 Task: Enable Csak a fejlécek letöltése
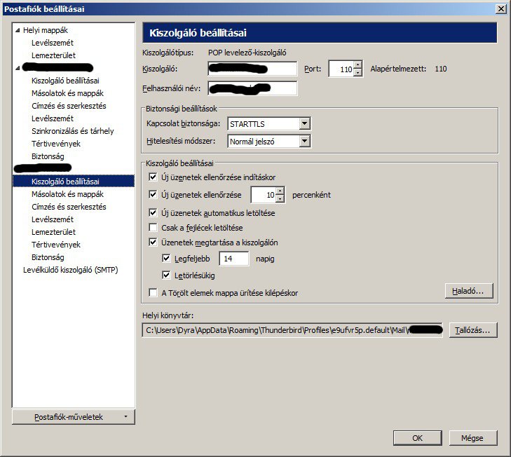pos(153,227)
